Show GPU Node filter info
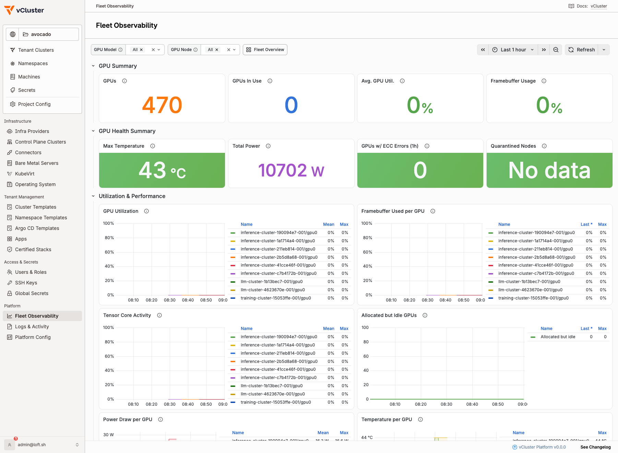The width and height of the screenshot is (618, 453). tap(195, 50)
